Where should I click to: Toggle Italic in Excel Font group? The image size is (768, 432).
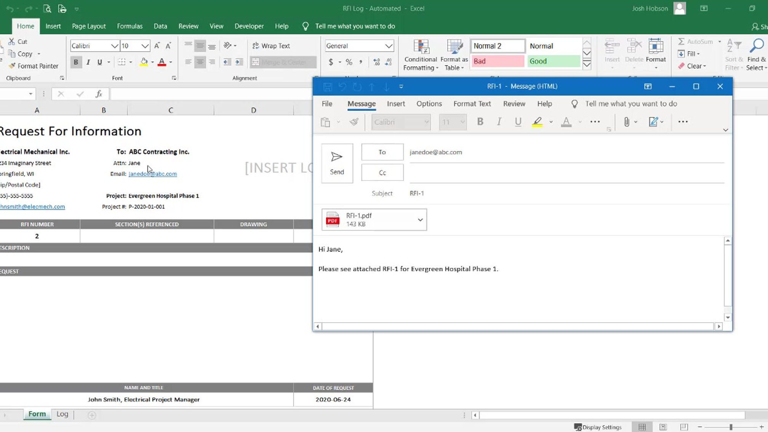(88, 62)
